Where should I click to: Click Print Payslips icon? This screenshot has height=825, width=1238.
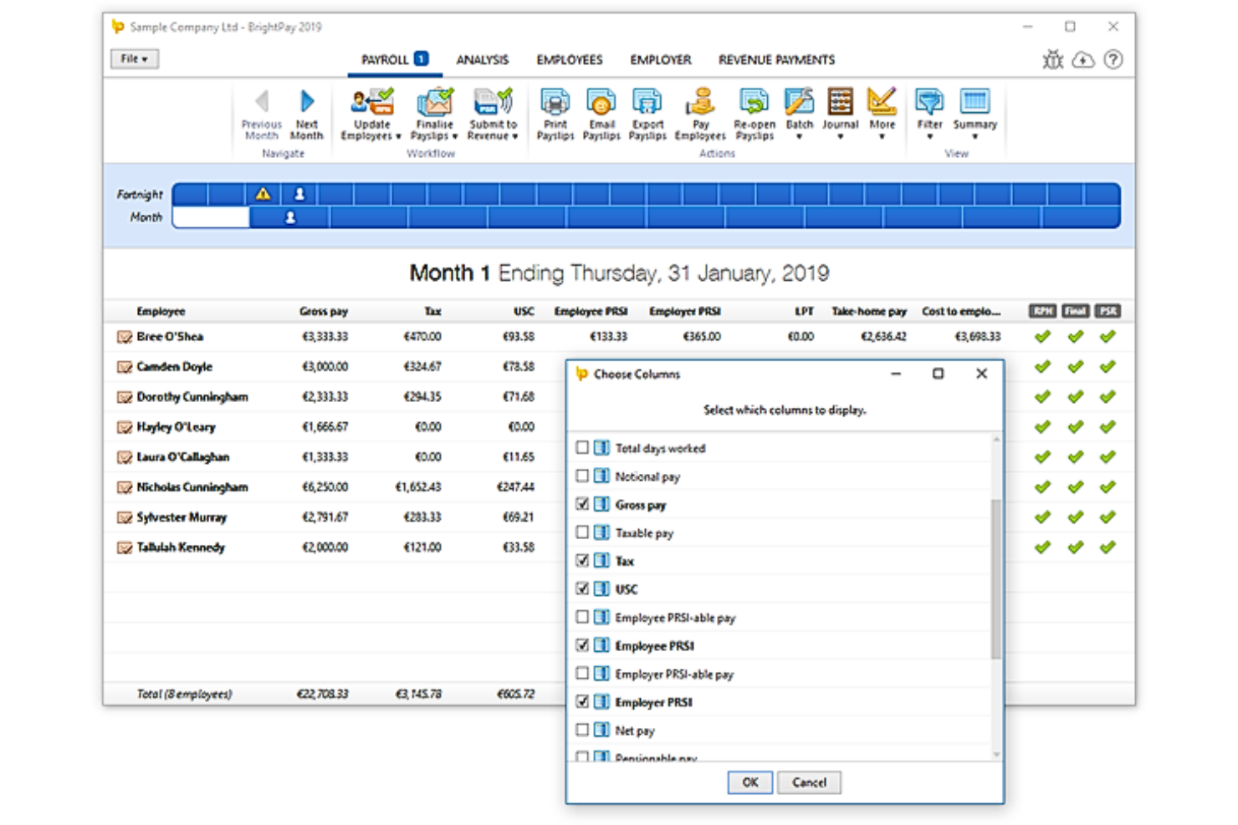click(555, 102)
